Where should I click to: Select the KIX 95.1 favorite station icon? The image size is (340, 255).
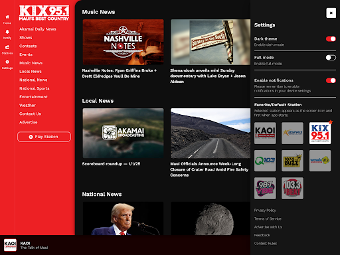(x=320, y=133)
